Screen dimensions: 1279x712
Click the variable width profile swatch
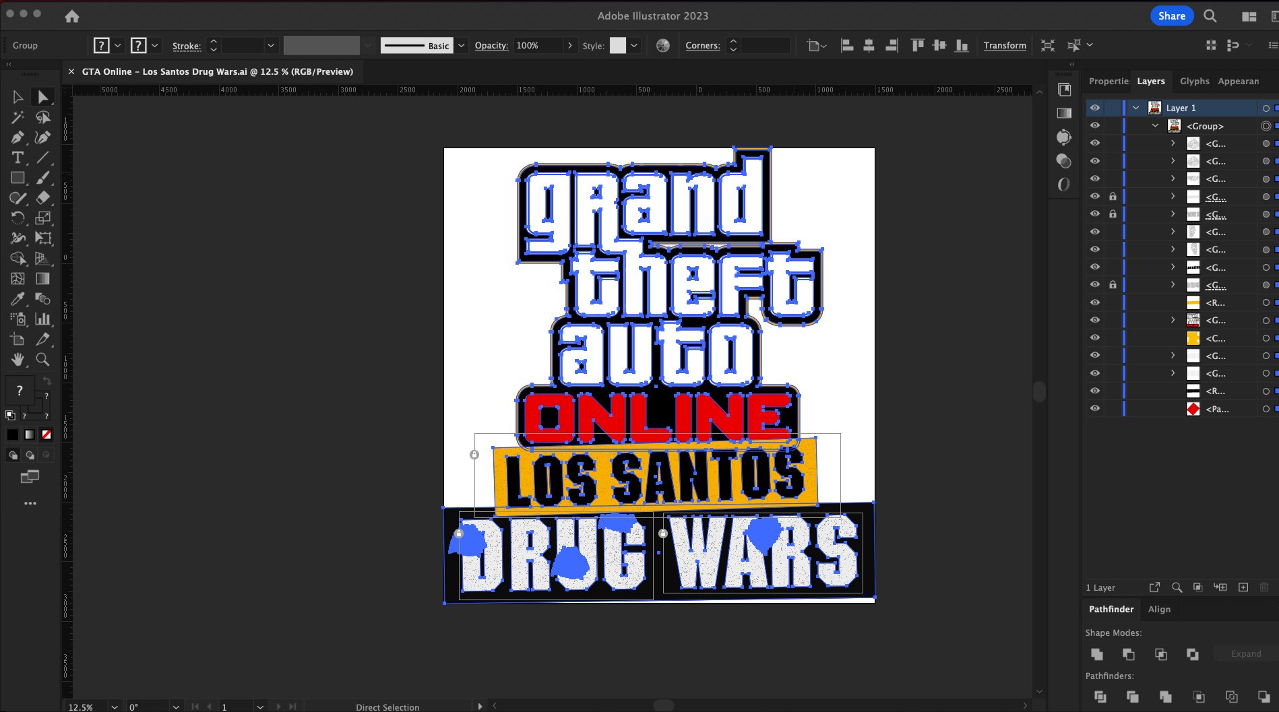point(321,45)
